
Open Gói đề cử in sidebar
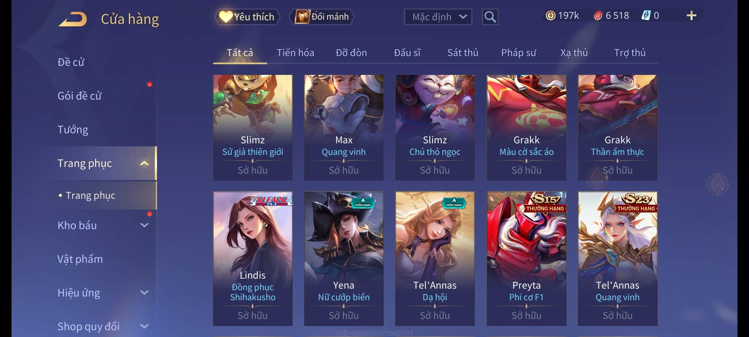79,96
